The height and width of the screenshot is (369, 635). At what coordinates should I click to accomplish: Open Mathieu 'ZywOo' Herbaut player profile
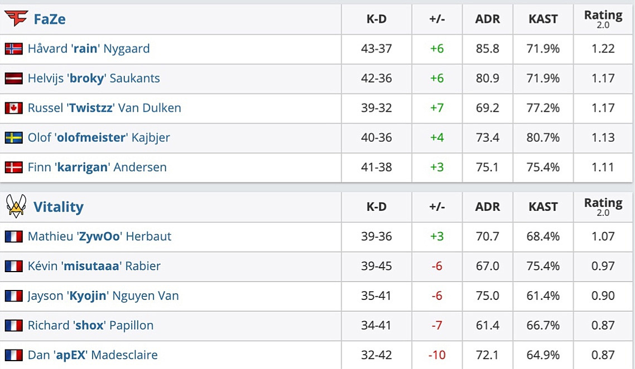pyautogui.click(x=99, y=237)
